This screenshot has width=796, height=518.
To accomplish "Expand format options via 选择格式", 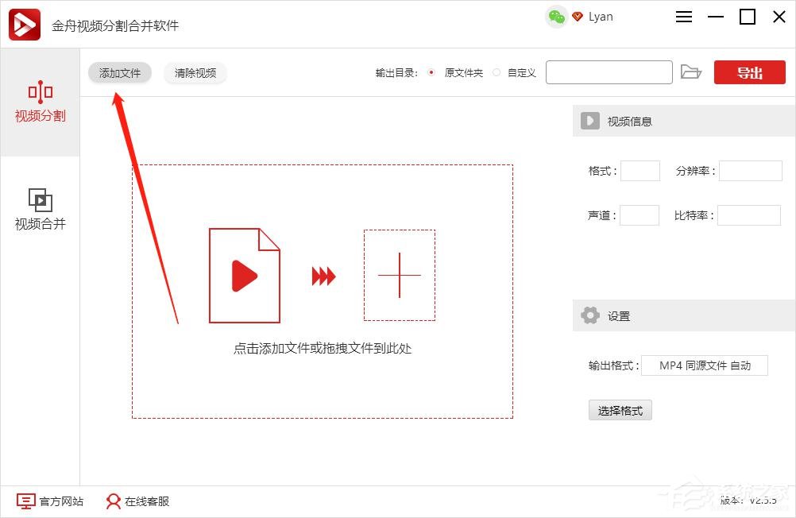I will point(620,410).
